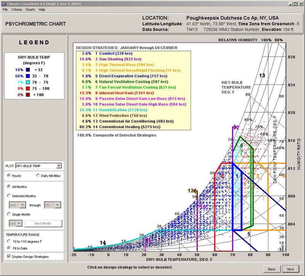The image size is (305, 276).
Task: Open the Help menu
Action: pos(42,9)
